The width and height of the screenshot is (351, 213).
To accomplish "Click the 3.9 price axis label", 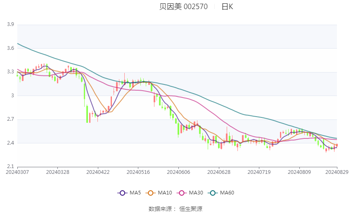I will (10, 25).
